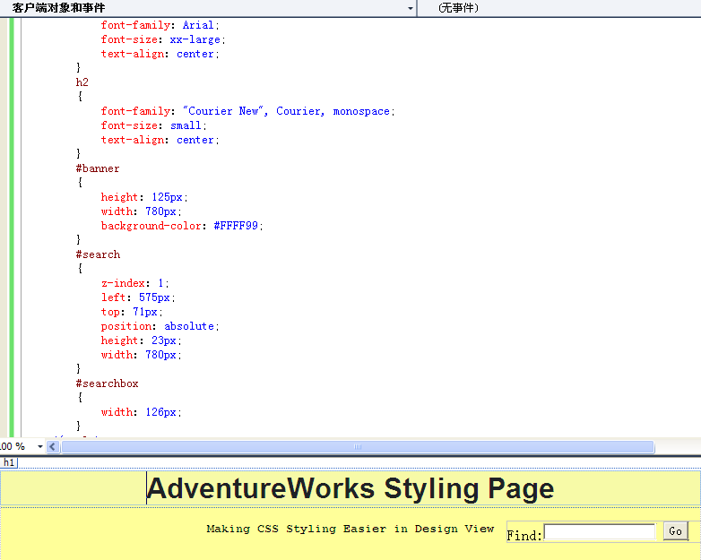Image resolution: width=701 pixels, height=560 pixels.
Task: Click the xx-large font-size value
Action: (x=196, y=39)
